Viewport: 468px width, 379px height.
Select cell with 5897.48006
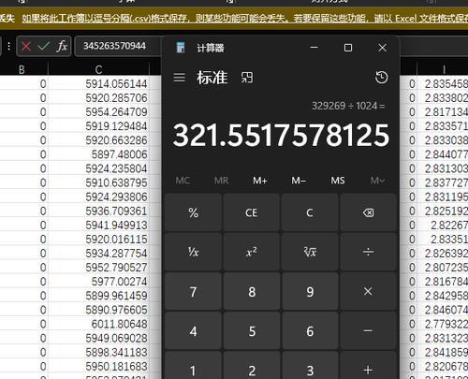pos(99,154)
